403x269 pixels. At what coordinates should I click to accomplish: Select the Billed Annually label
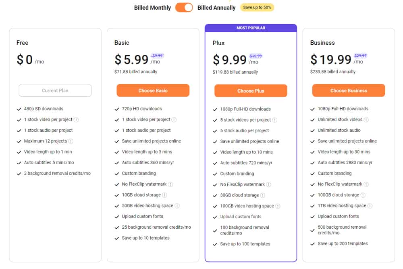[x=216, y=8]
